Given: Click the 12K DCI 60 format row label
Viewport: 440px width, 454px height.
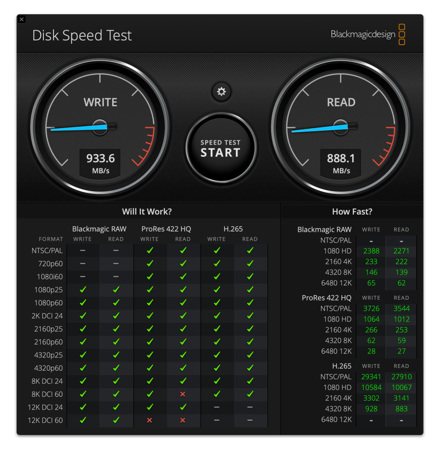Looking at the screenshot, I should (x=45, y=420).
